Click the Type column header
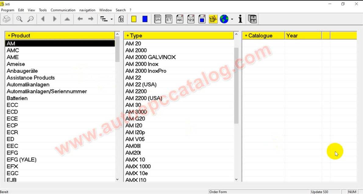This screenshot has width=363, height=194. 179,36
